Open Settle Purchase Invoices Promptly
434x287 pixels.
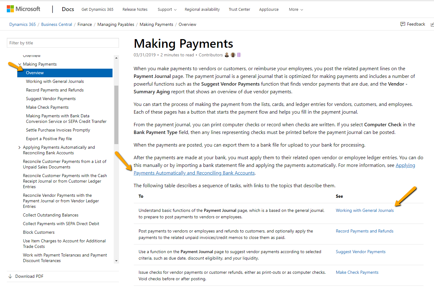point(58,130)
